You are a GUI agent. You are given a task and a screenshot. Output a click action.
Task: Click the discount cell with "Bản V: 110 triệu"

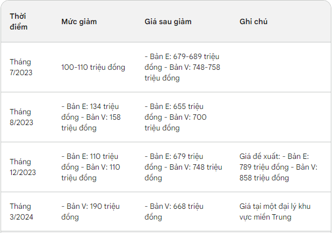point(90,167)
